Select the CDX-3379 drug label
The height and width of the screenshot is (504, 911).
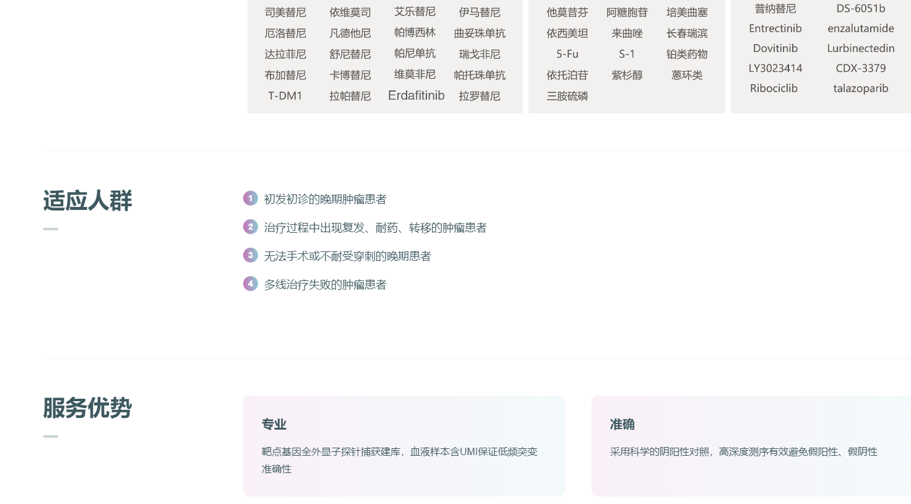(x=860, y=68)
